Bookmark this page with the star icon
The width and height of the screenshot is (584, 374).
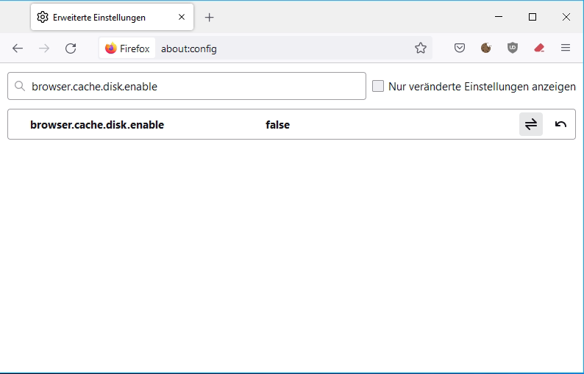[421, 48]
